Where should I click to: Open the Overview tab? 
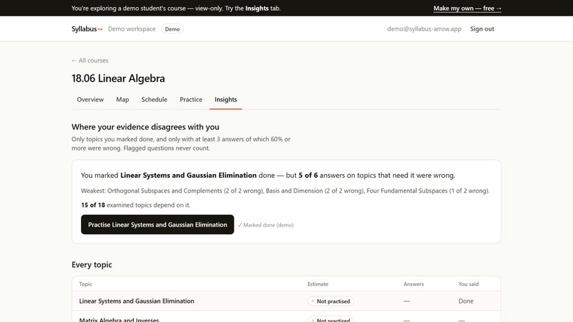pyautogui.click(x=90, y=100)
